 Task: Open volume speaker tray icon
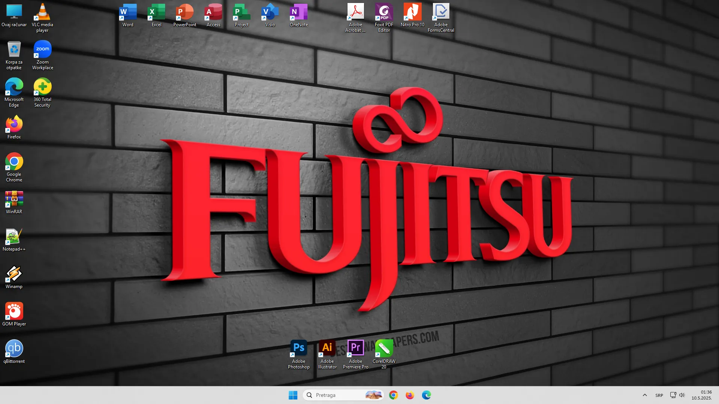[682, 395]
